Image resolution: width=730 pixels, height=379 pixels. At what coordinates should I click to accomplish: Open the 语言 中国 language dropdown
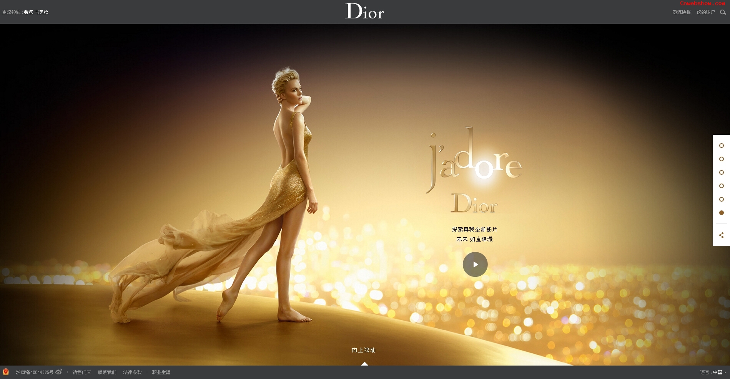(713, 372)
